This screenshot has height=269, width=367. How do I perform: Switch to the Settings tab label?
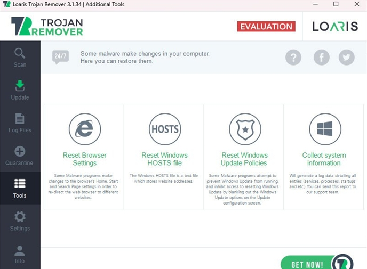[x=20, y=229]
